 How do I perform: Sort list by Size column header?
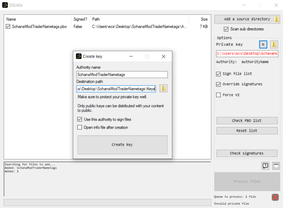coord(200,19)
